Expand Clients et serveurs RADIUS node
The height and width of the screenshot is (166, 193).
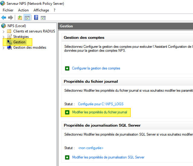[3, 31]
